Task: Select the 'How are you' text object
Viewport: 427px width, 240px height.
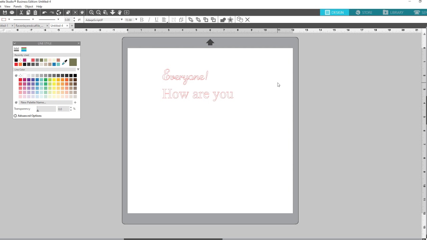Action: 198,94
